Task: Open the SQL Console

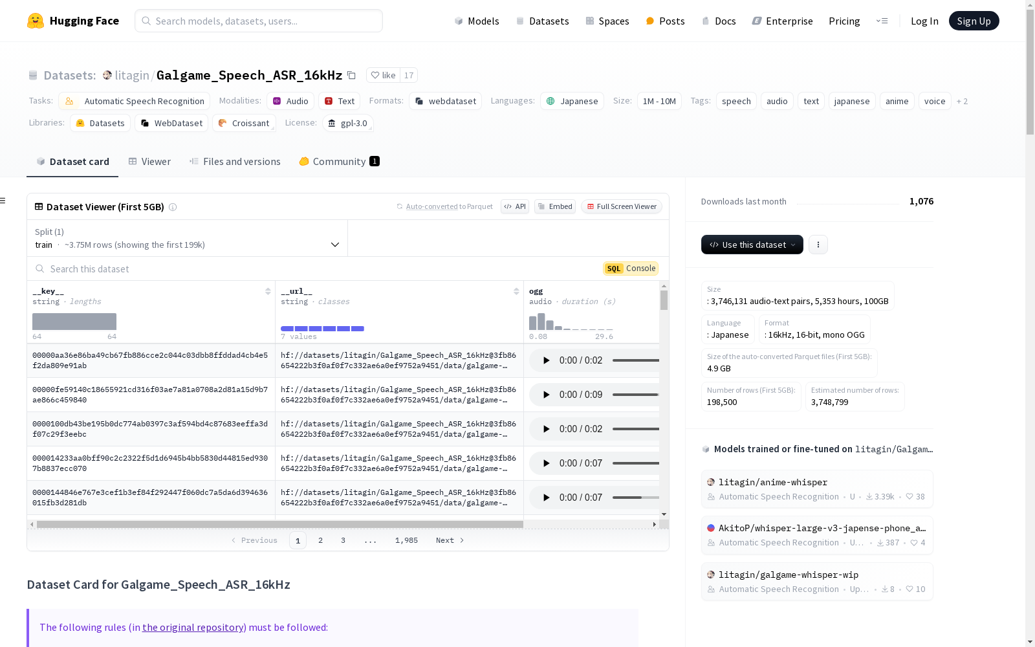Action: pyautogui.click(x=631, y=269)
